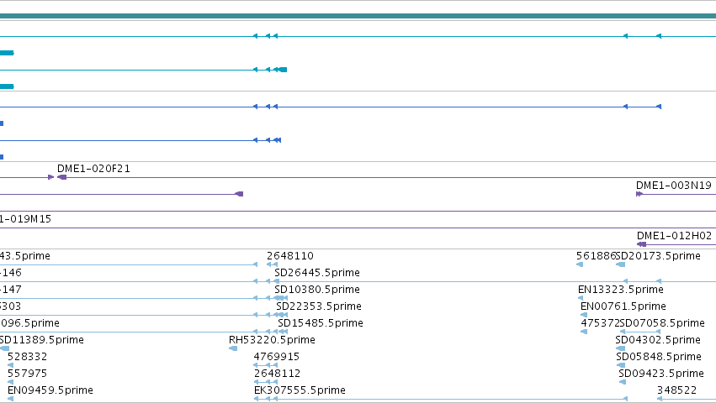Select the feature block under EN00761.5prime

pyautogui.click(x=584, y=315)
